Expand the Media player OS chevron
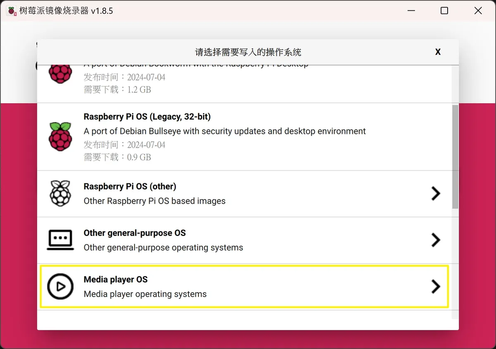This screenshot has height=349, width=496. (436, 286)
